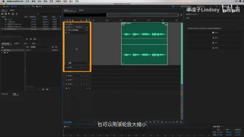The width and height of the screenshot is (244, 137).
Task: Click the clip fade-in handle icon
Action: pyautogui.click(x=123, y=25)
